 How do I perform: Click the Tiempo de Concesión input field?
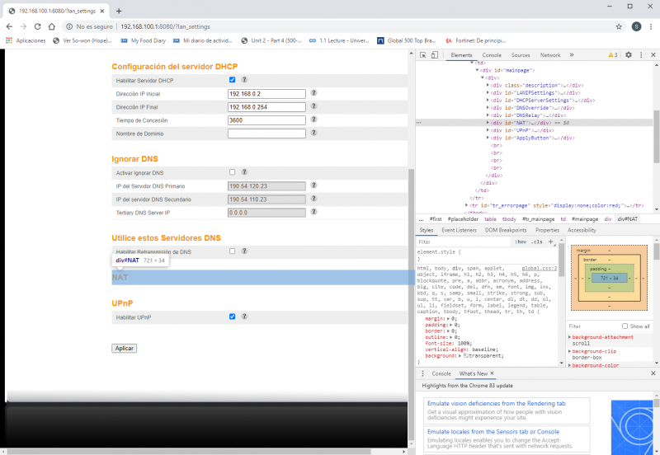pos(266,120)
